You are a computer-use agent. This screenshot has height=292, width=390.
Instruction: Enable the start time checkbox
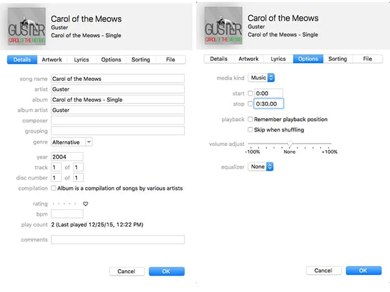pos(250,93)
